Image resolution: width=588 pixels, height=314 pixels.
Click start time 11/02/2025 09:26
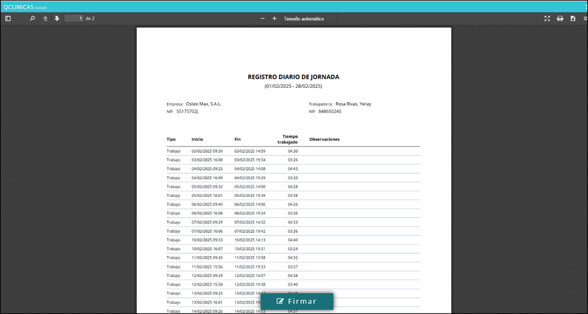[x=207, y=258]
